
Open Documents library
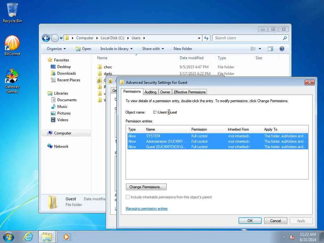point(67,100)
